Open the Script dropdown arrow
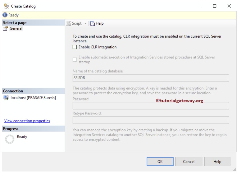 tap(85, 24)
